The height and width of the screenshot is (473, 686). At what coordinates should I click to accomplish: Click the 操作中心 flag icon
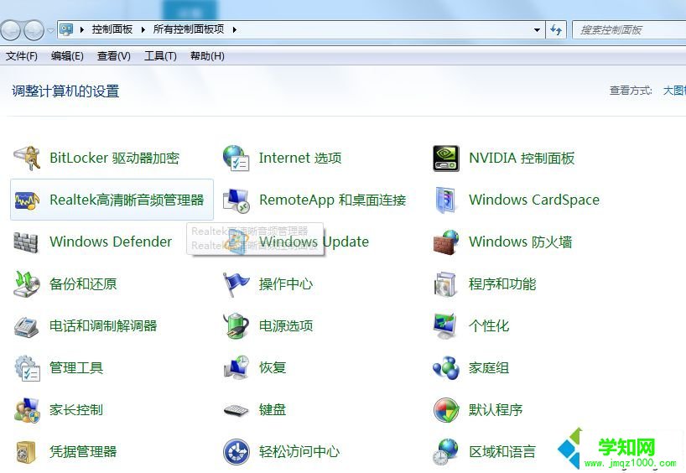click(236, 284)
